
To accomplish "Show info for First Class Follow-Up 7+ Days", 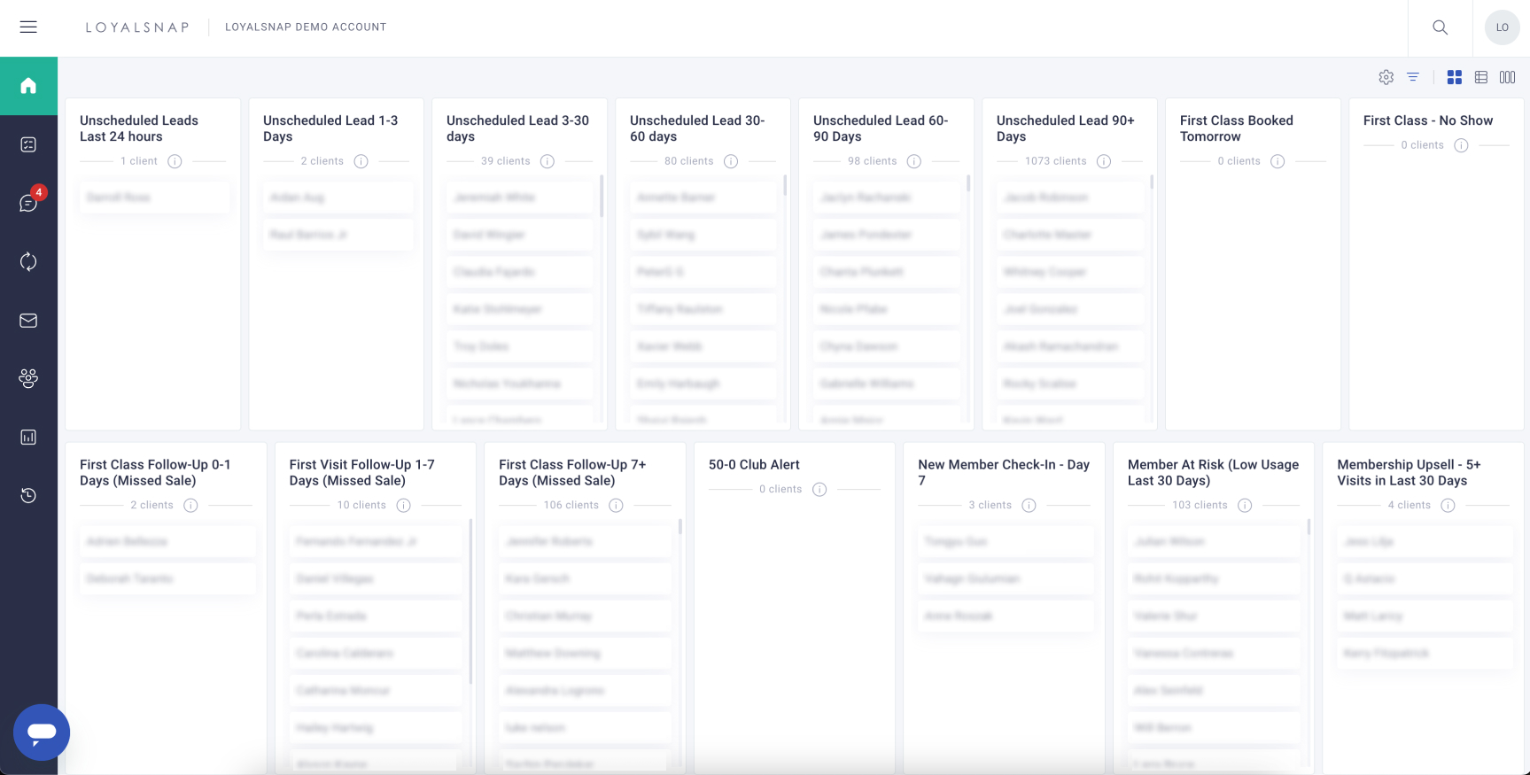I will coord(616,505).
